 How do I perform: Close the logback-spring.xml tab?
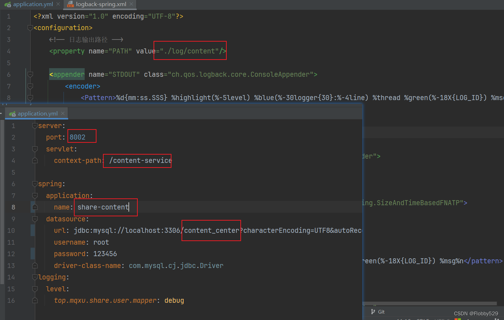pos(131,4)
